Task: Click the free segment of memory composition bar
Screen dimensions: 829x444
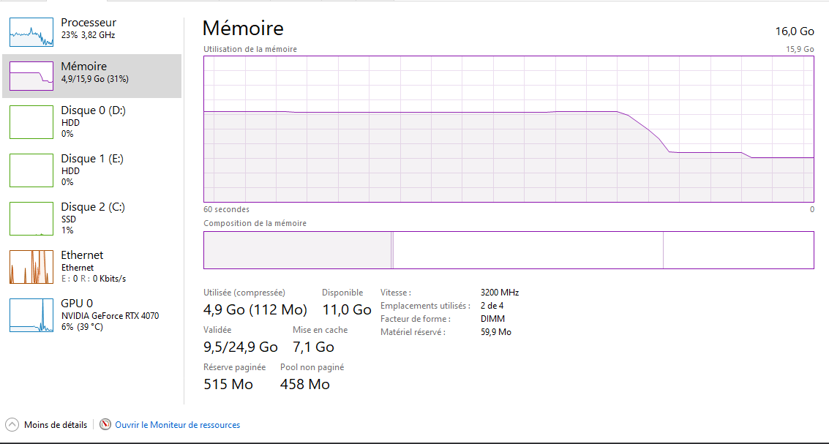Action: [x=738, y=250]
